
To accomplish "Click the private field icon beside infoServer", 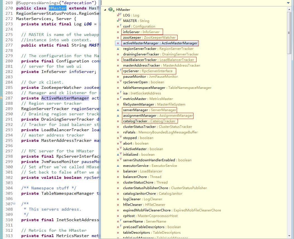I will click(118, 32).
